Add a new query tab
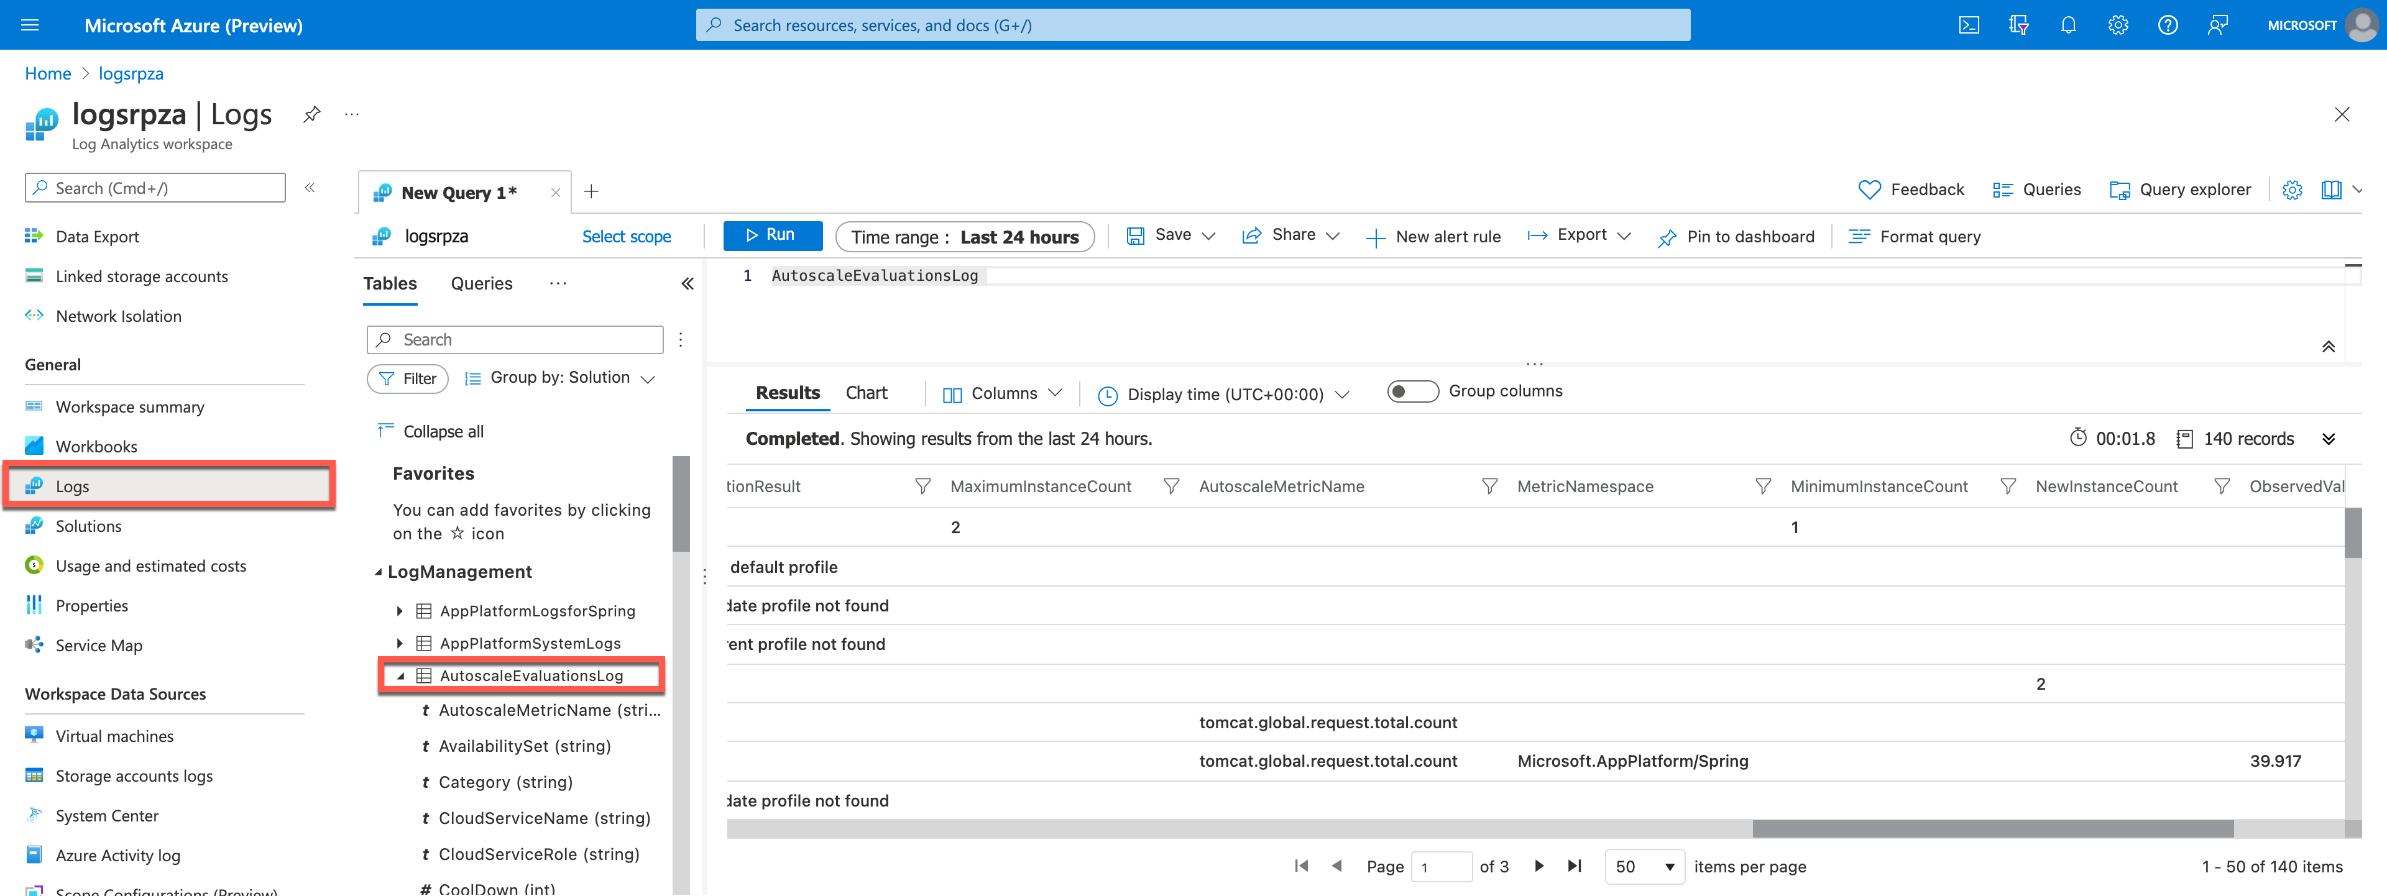This screenshot has height=896, width=2387. 591,192
